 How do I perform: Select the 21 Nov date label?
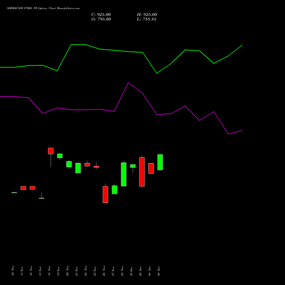[x=76, y=271]
